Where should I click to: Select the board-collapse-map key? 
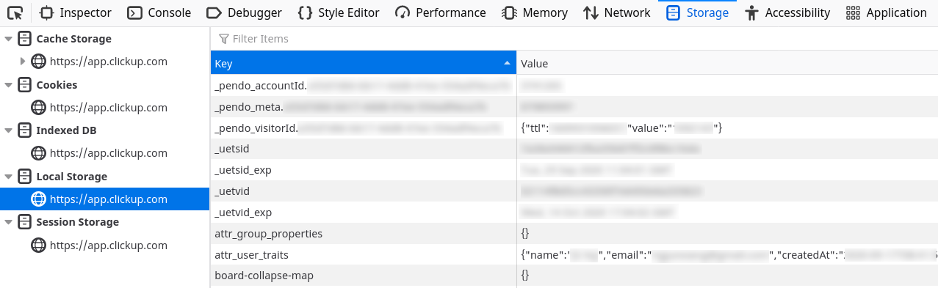point(264,276)
